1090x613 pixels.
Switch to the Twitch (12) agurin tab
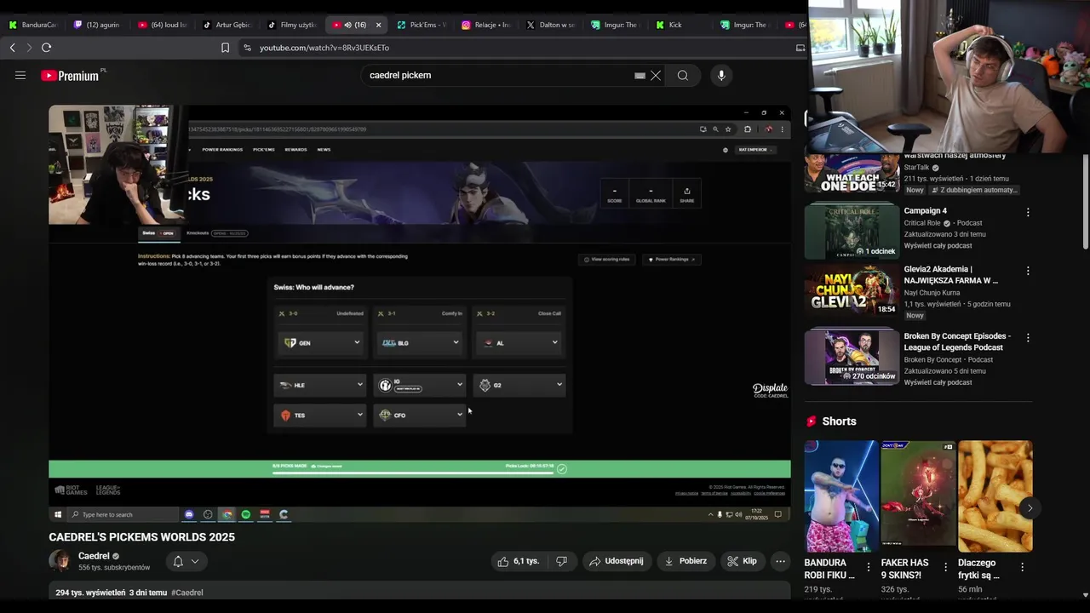tap(96, 25)
